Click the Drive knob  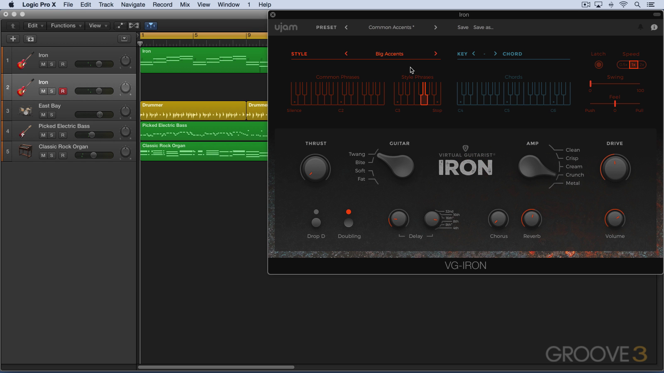[615, 169]
